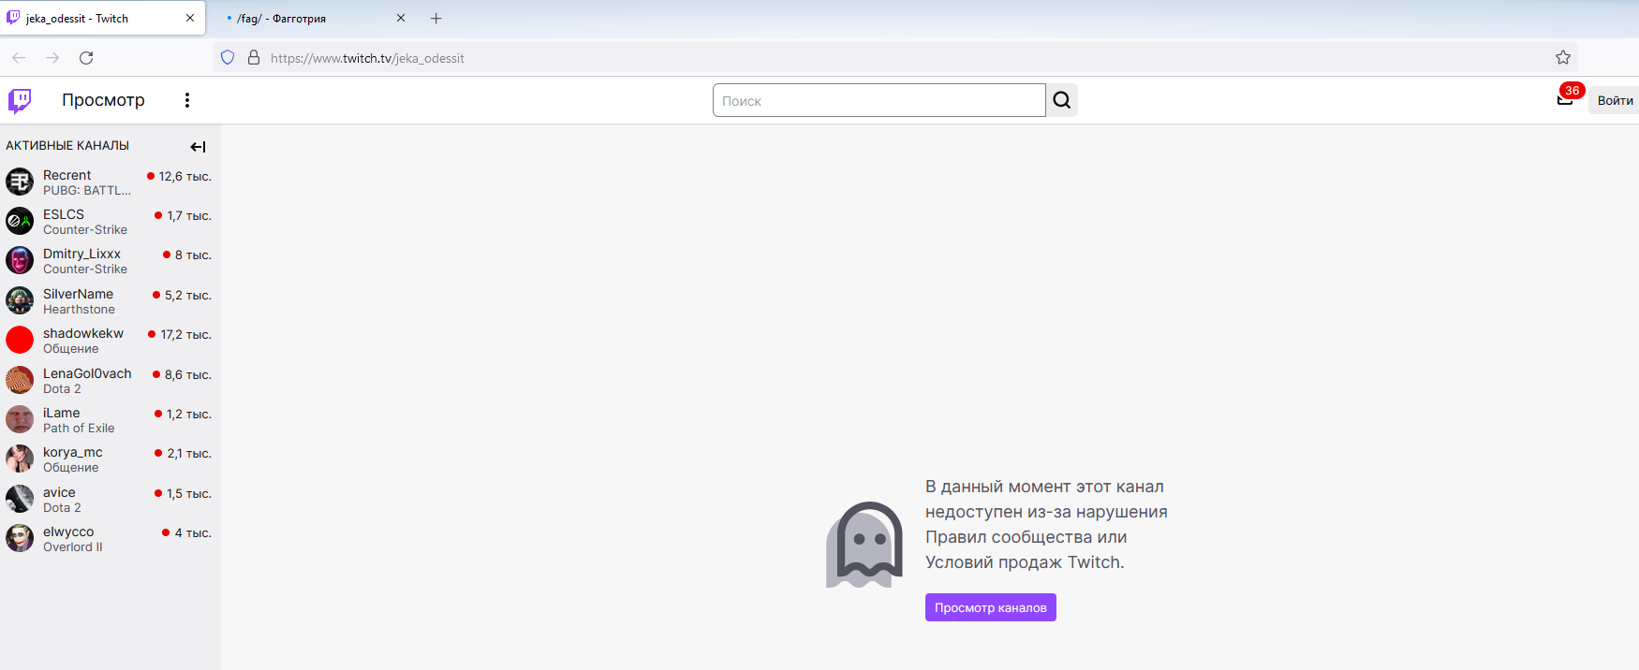Screen dimensions: 1639x670
Task: Focus the Поиск search field
Action: coord(879,100)
